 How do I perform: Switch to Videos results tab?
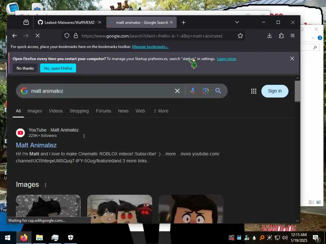pyautogui.click(x=56, y=111)
